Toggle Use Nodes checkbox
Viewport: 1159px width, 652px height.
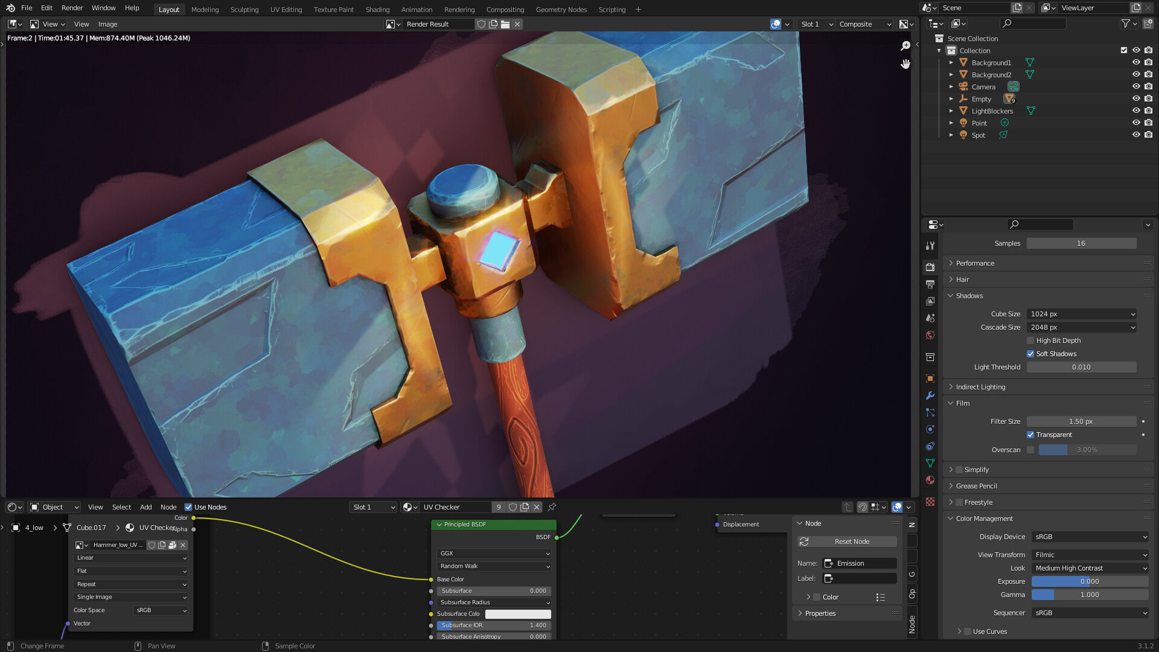[x=188, y=507]
